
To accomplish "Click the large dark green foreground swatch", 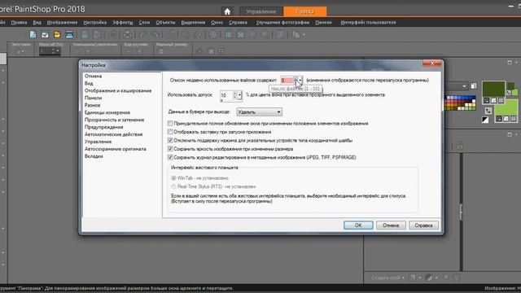I will [493, 89].
